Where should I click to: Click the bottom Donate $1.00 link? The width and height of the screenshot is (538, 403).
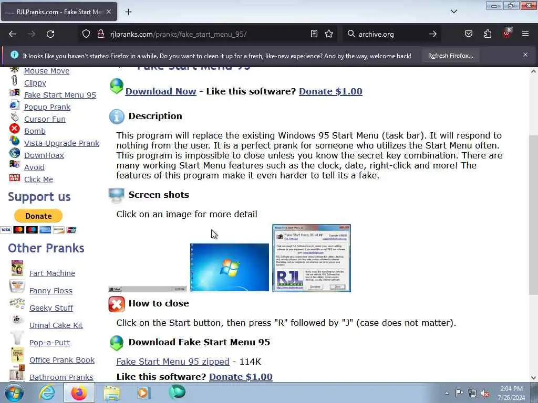[241, 377]
